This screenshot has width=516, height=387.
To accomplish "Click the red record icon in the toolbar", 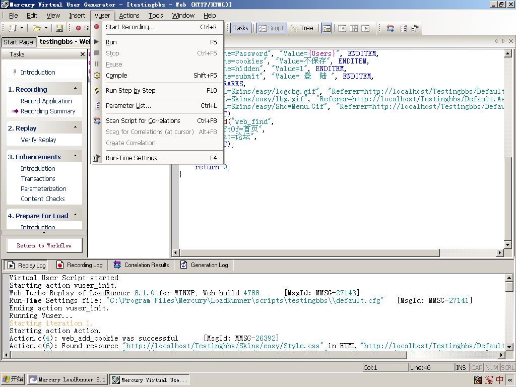I will (78, 28).
